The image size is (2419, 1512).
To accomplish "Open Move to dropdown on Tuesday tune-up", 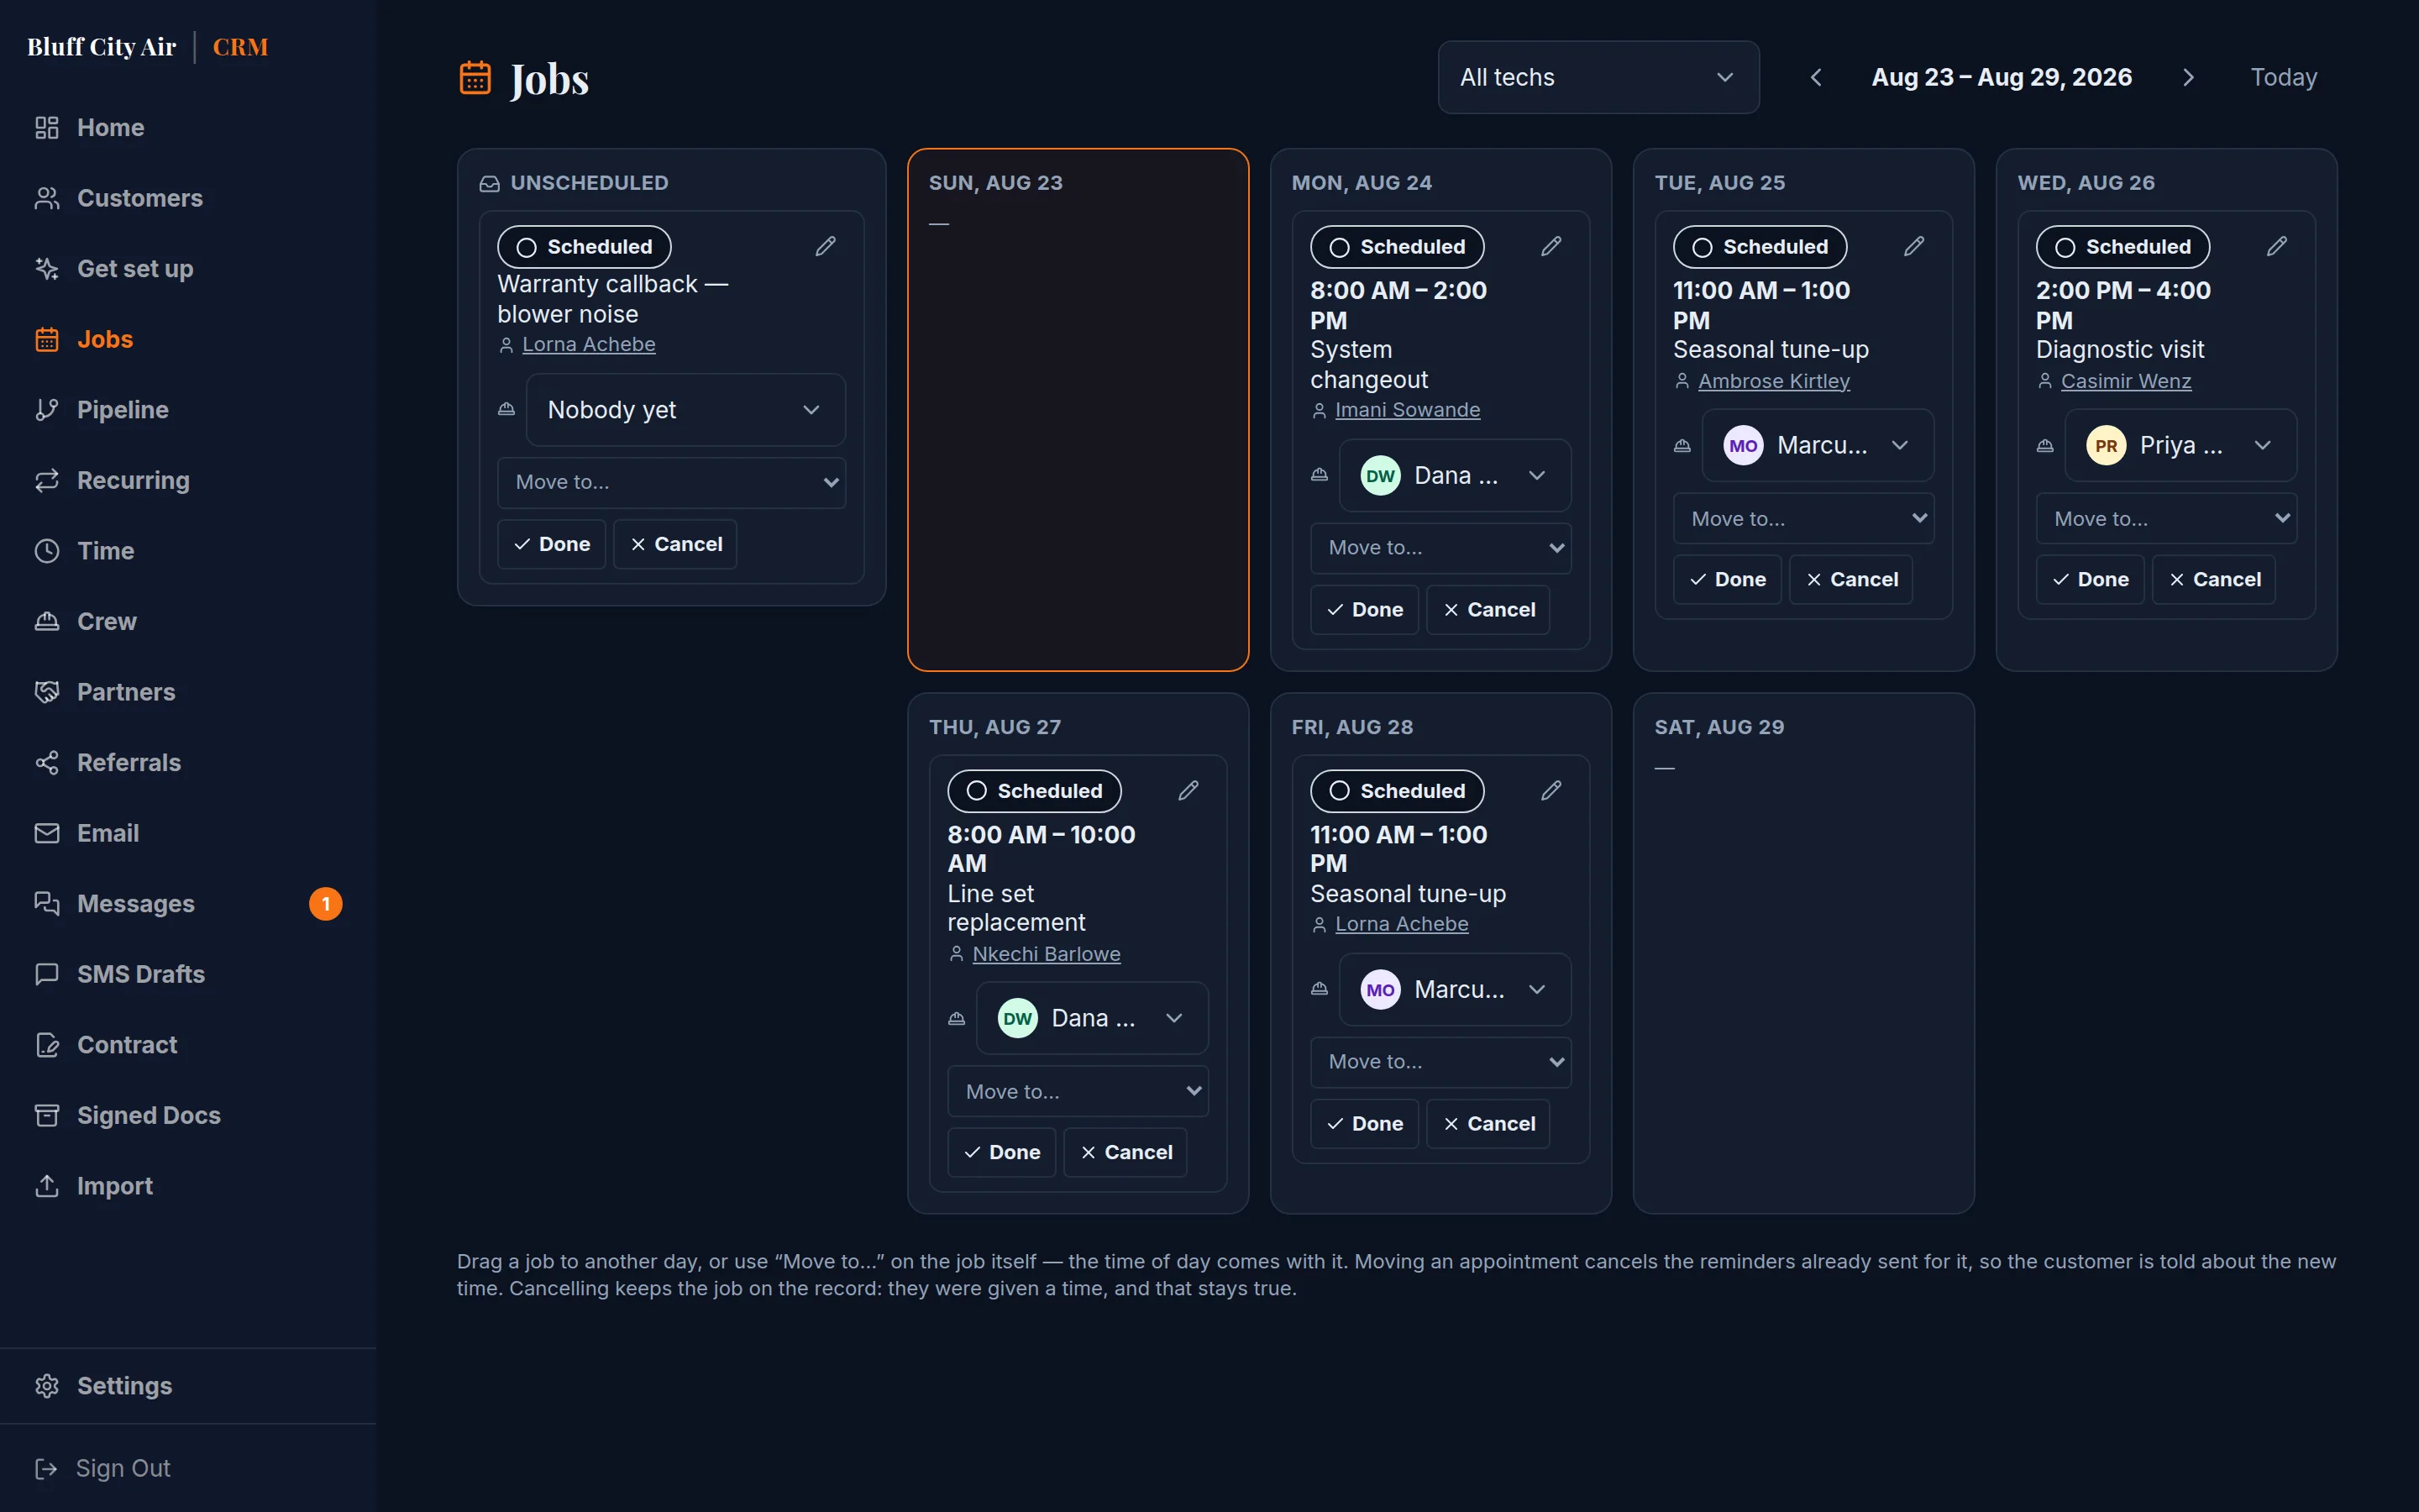I will click(1803, 518).
